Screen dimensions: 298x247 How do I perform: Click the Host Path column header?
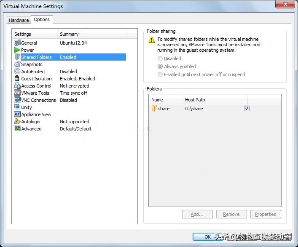click(x=215, y=100)
